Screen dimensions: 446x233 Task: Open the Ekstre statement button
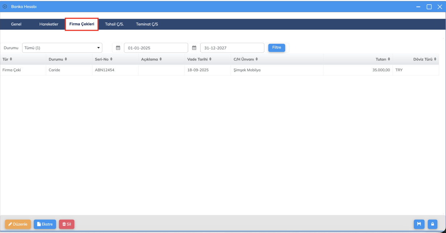click(x=45, y=224)
